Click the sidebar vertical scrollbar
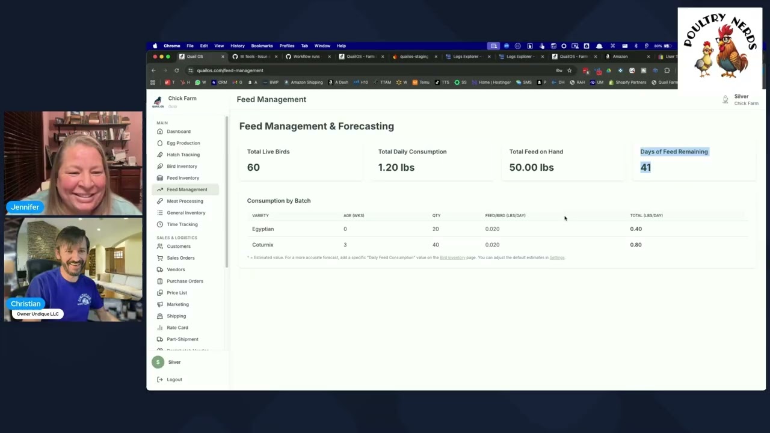The image size is (770, 433). [x=227, y=191]
